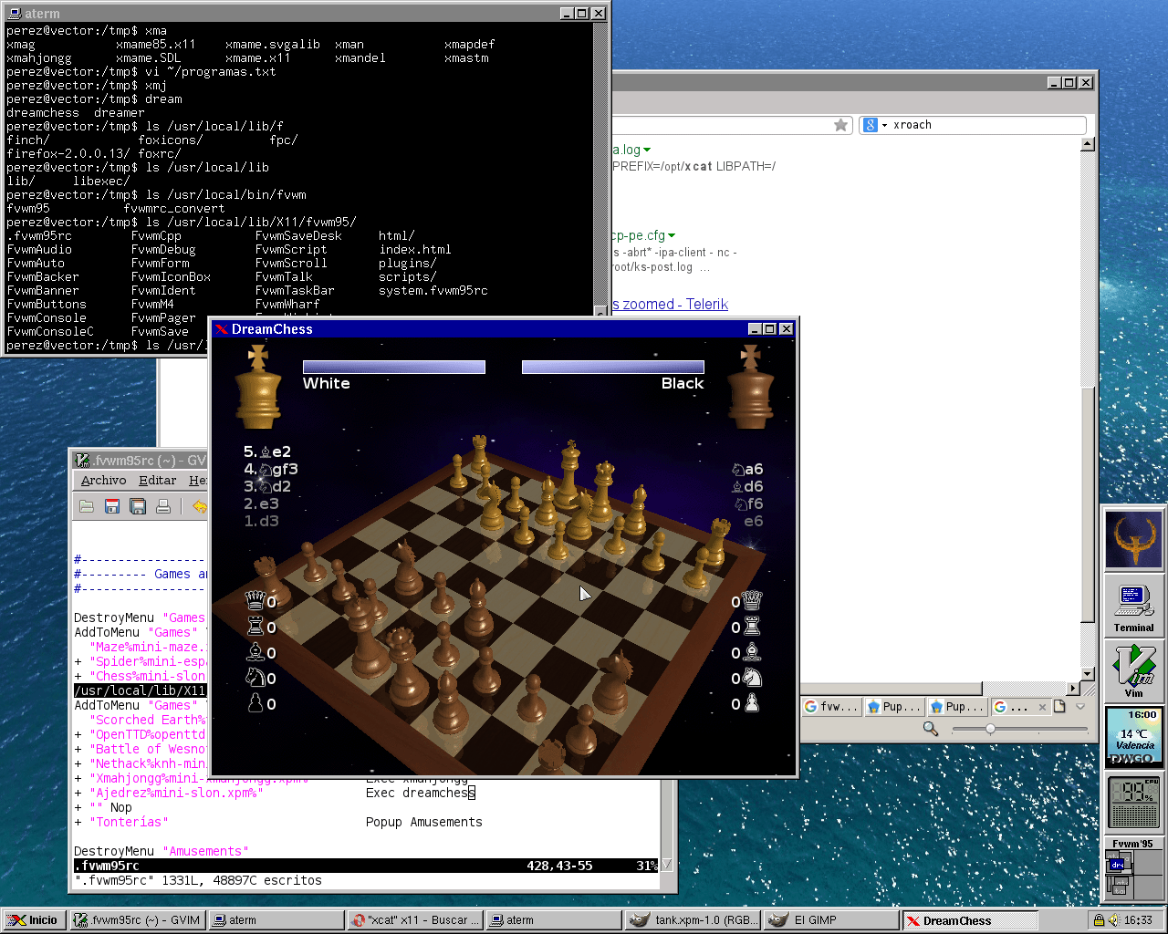Click white's captured rook counter icon
The image size is (1168, 934).
point(255,627)
